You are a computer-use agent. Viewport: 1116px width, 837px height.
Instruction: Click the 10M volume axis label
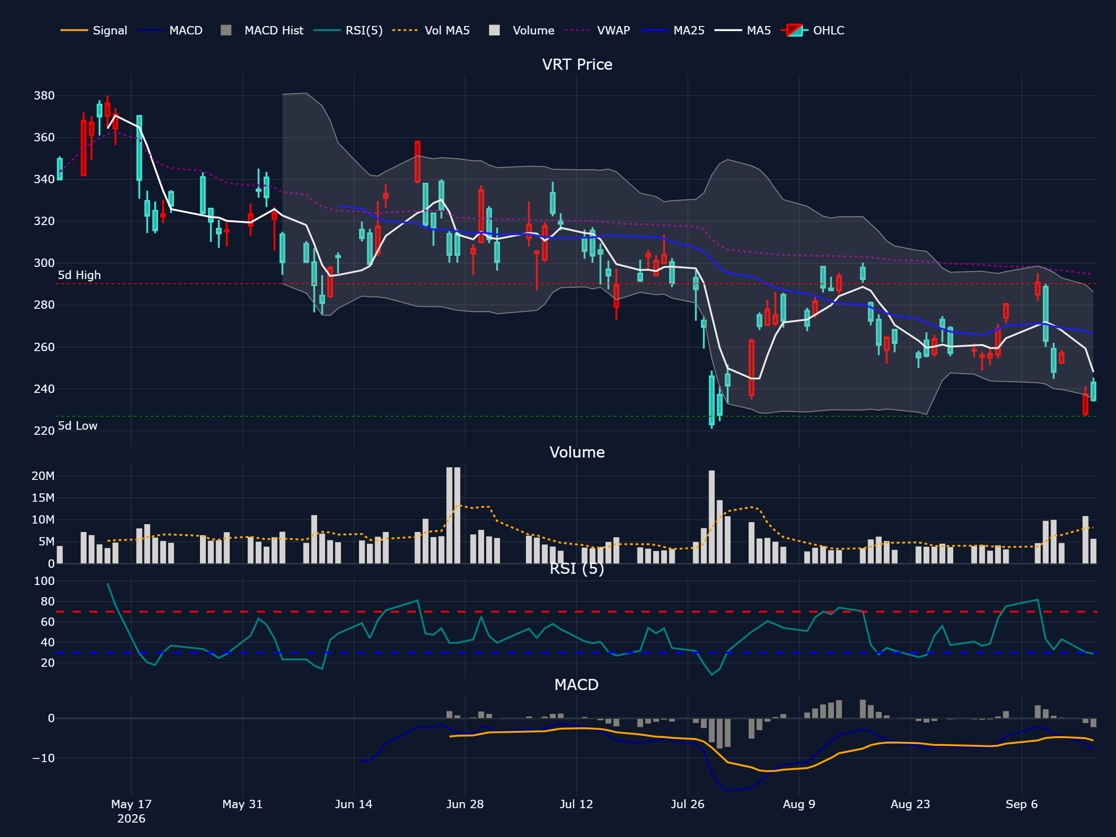pos(43,520)
